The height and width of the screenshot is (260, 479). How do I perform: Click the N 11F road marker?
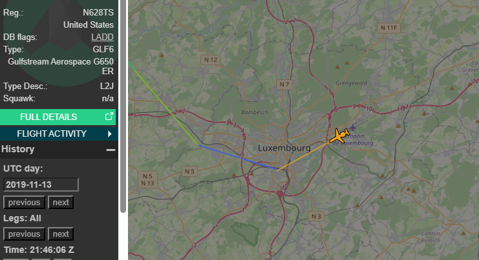pos(389,28)
